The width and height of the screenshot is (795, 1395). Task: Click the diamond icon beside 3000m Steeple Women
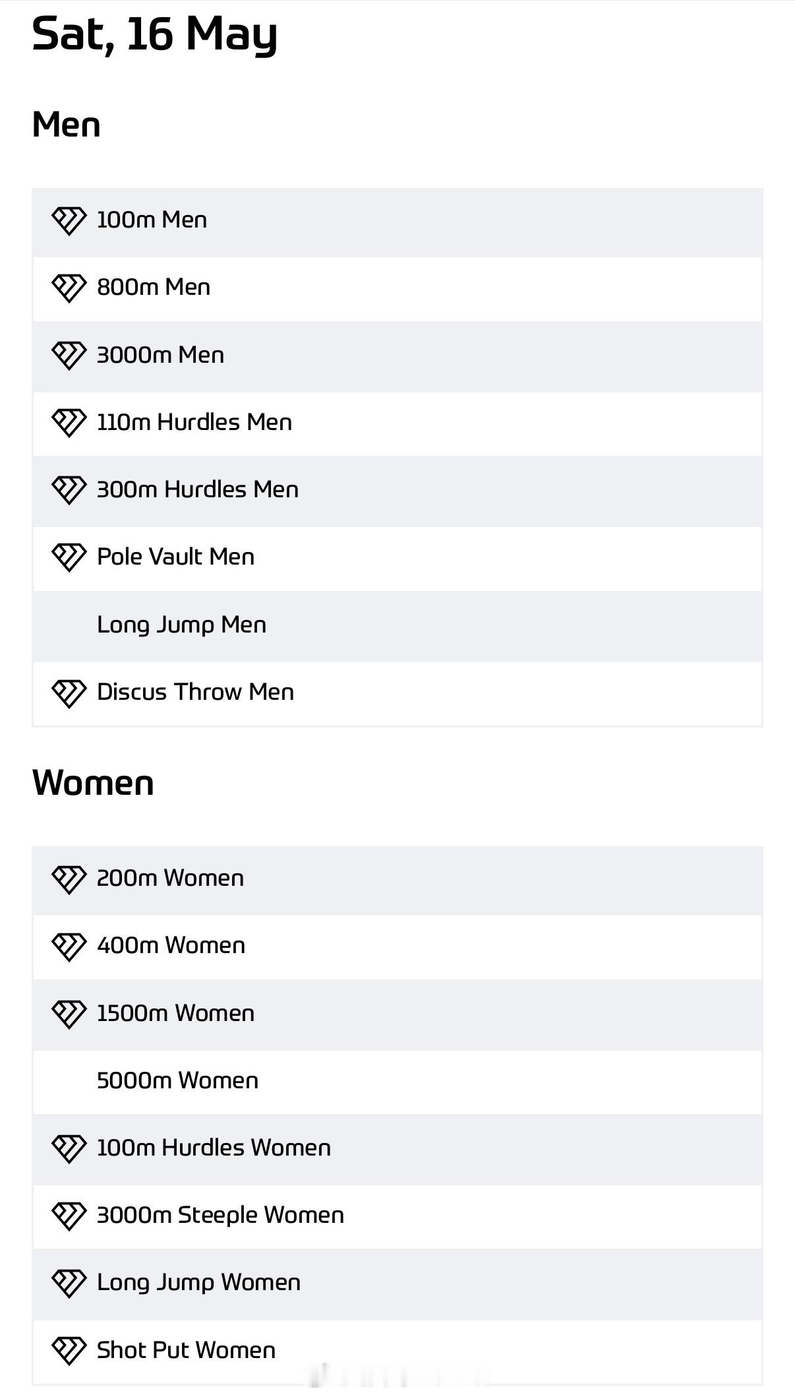click(69, 1215)
